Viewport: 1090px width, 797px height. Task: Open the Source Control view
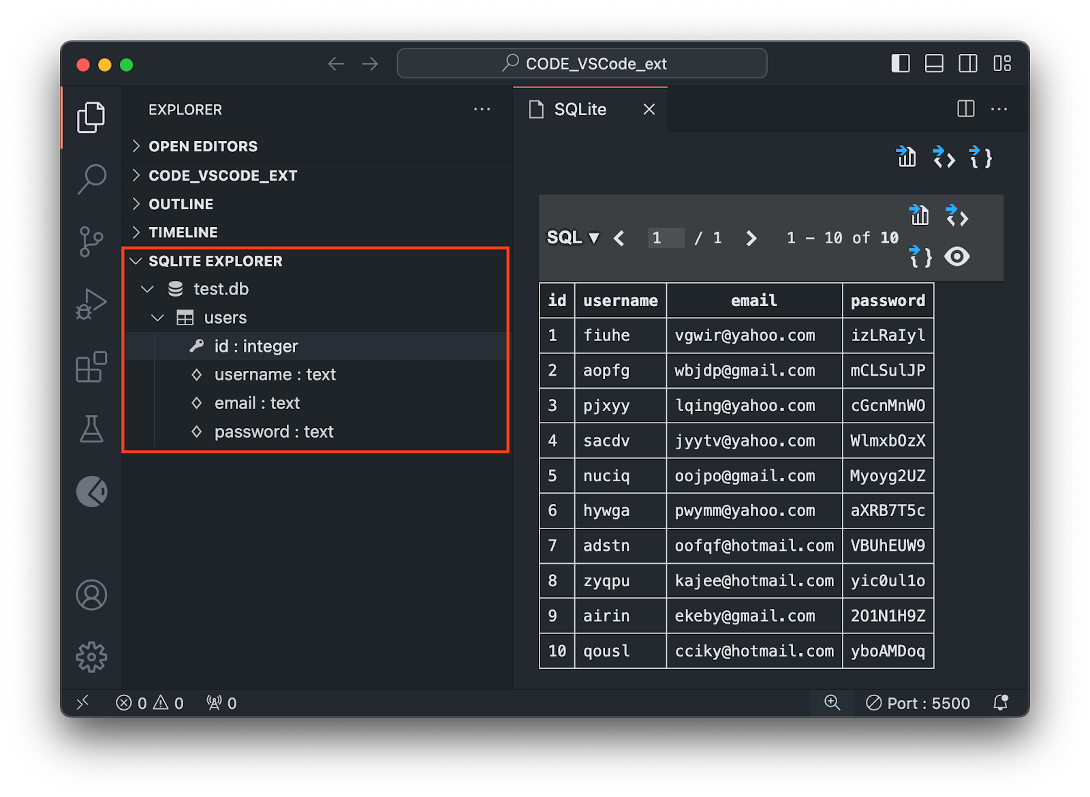[x=92, y=241]
